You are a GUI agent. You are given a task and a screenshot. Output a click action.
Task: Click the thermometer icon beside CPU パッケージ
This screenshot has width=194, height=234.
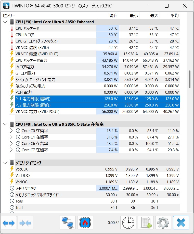tap(11, 28)
